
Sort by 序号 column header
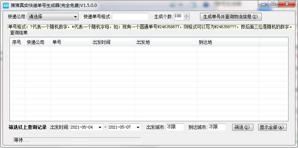tap(17, 42)
